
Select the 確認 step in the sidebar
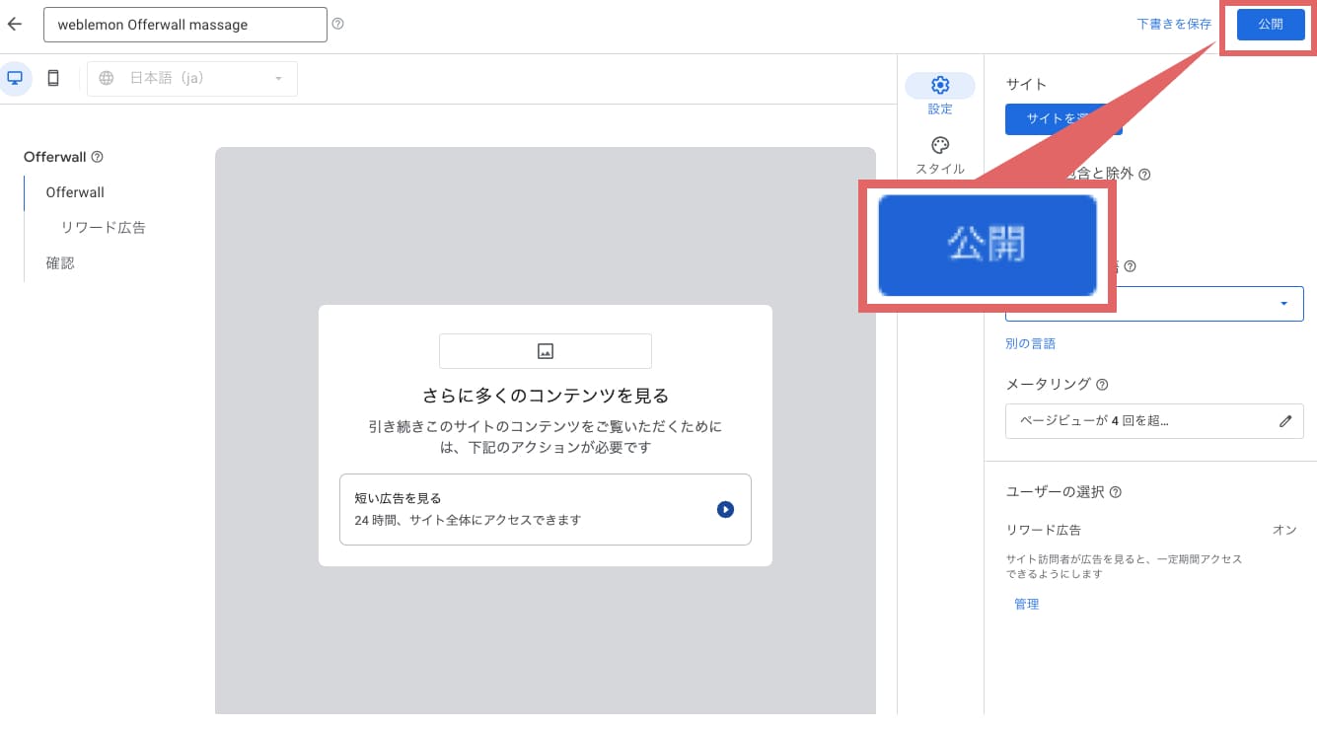pyautogui.click(x=60, y=262)
